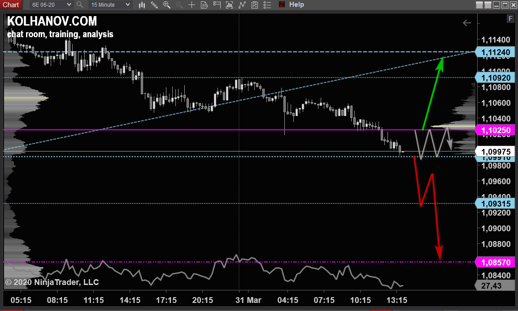The width and height of the screenshot is (518, 311).
Task: Open the 6E 06-20 instrument dropdown
Action: click(51, 5)
